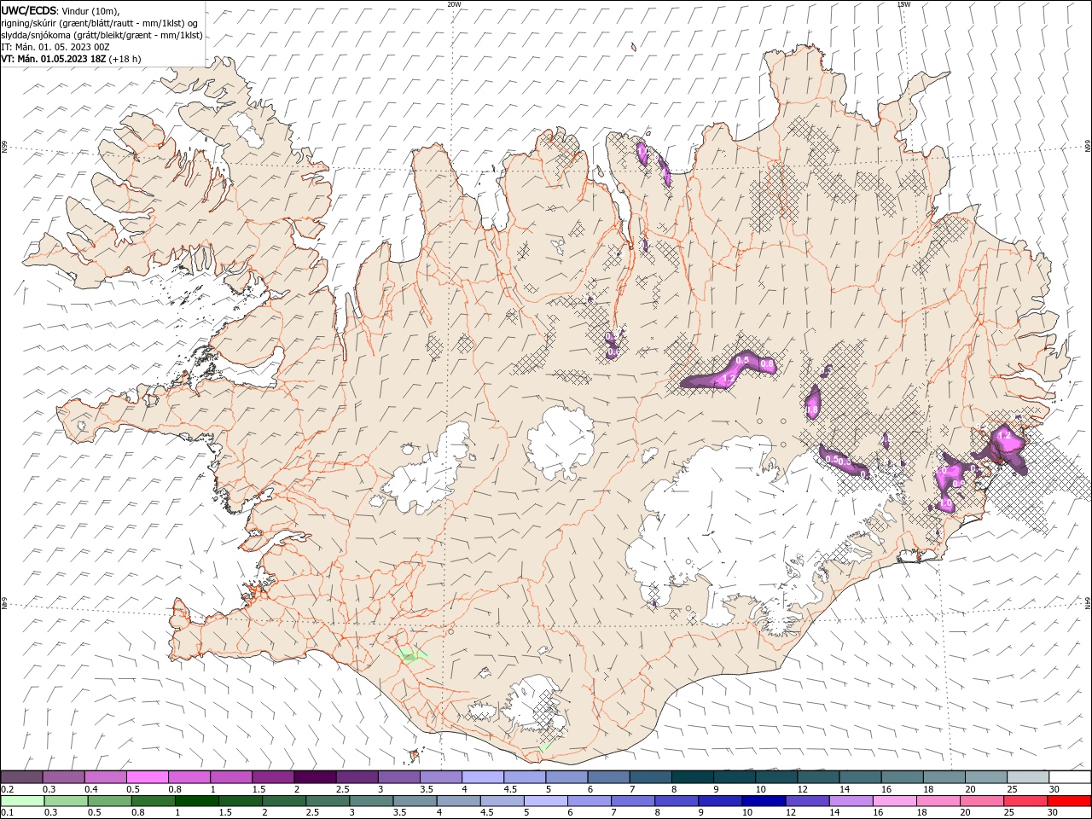Pick the top-row light grey swatch starting at 25
This screenshot has width=1092, height=819.
pyautogui.click(x=1027, y=777)
